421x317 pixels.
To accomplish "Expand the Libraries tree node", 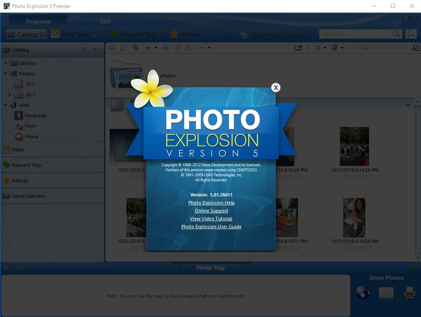I will 5,63.
